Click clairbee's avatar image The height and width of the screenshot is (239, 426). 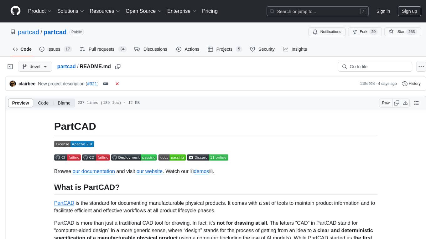(13, 84)
